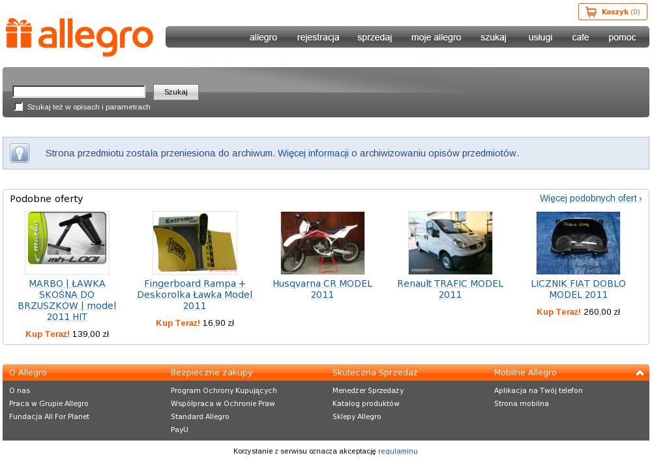Click the O Allegro footer heading
Viewport: 652px width, 464px height.
click(28, 373)
